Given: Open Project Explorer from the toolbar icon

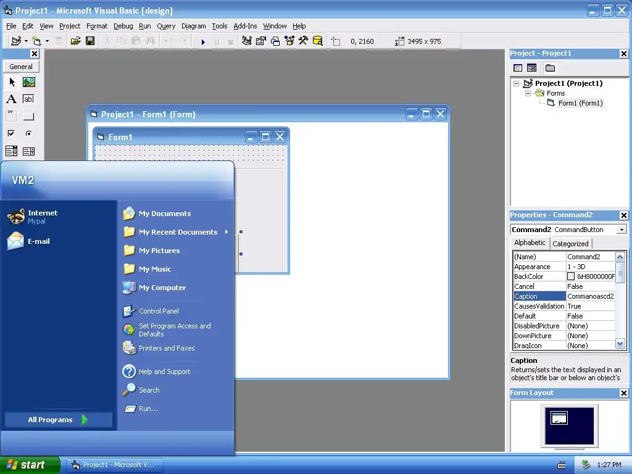Looking at the screenshot, I should coord(247,41).
